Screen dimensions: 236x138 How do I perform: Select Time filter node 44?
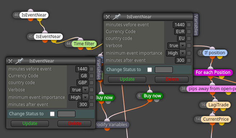click(84, 44)
